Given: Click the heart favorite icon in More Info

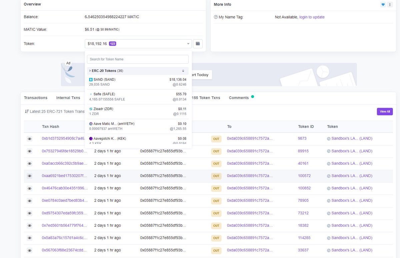Looking at the screenshot, I should (383, 5).
